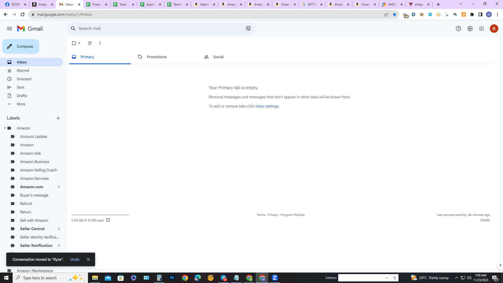
Task: Open the Sent folder
Action: [x=31, y=87]
